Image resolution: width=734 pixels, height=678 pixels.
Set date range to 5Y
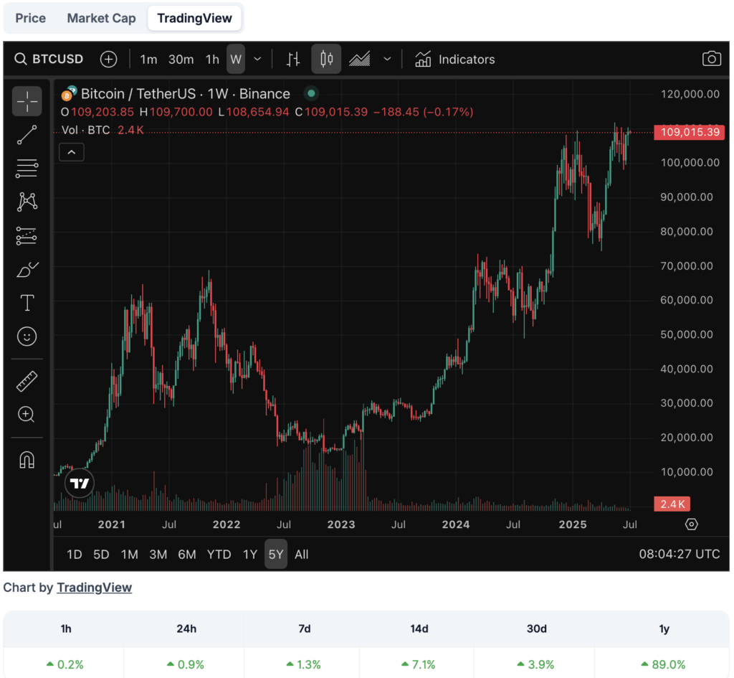[276, 554]
